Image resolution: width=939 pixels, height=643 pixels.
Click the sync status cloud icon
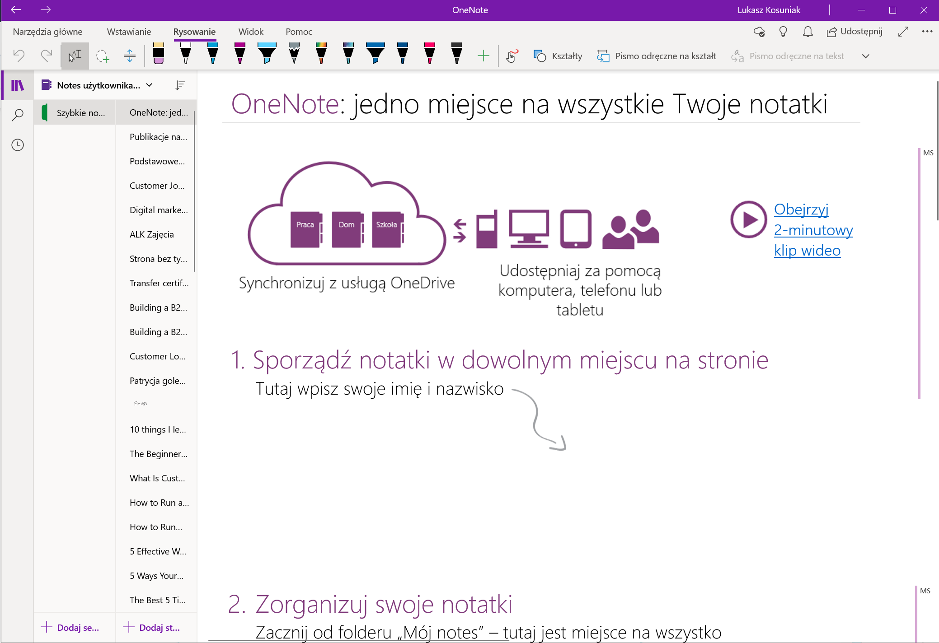pyautogui.click(x=759, y=32)
